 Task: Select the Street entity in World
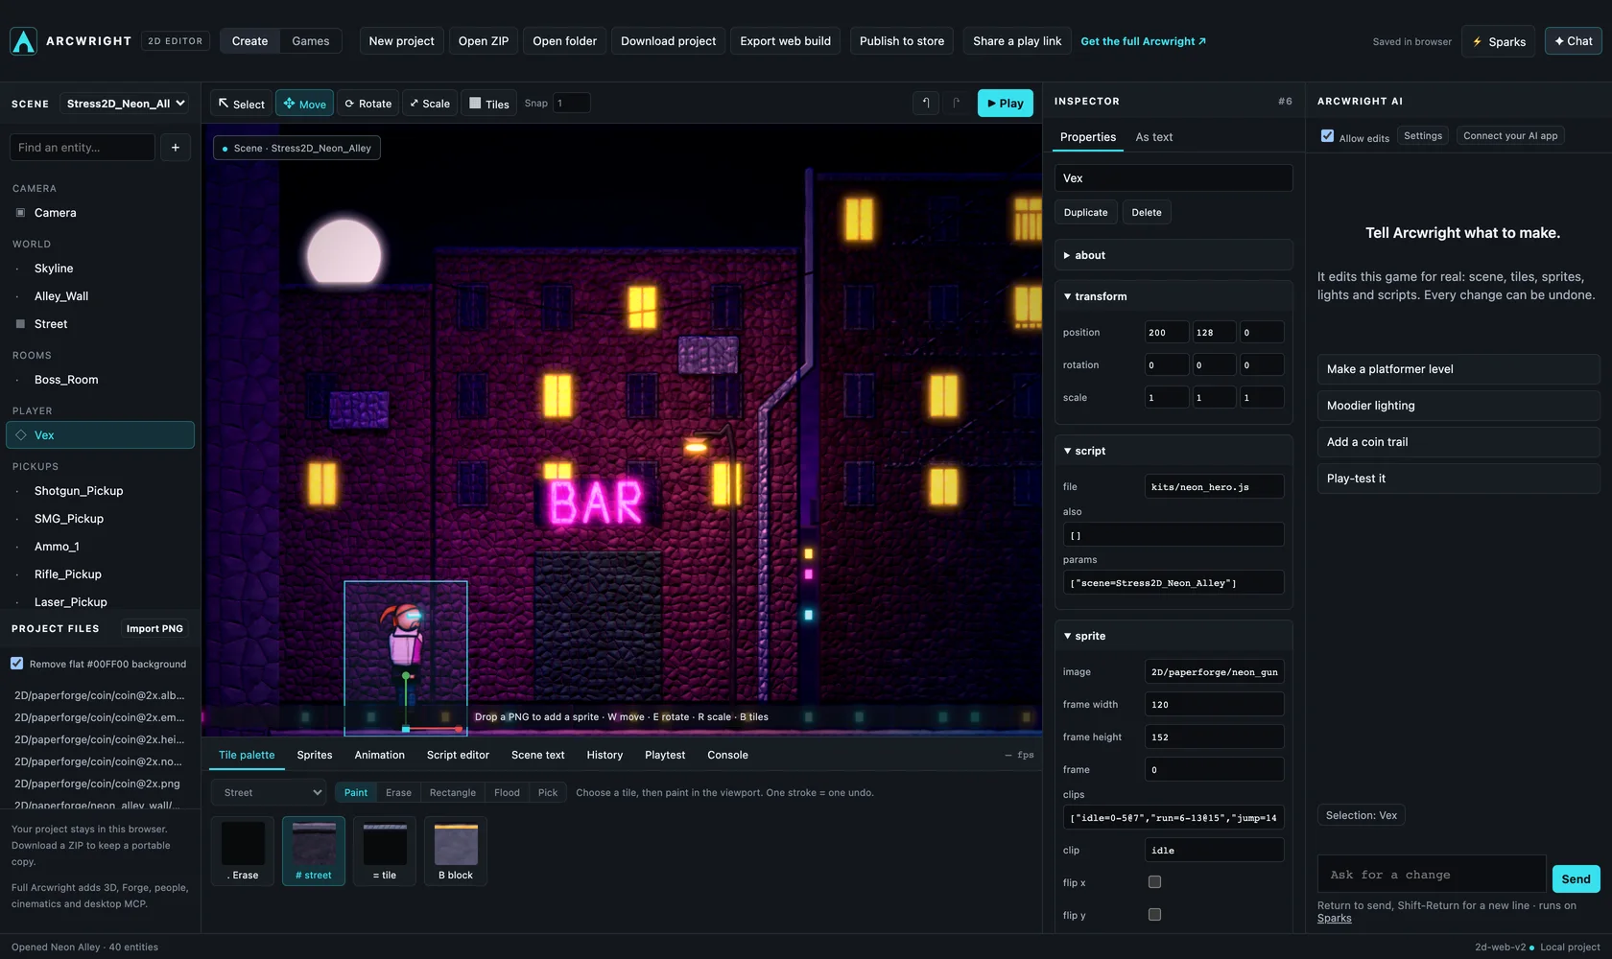pyautogui.click(x=100, y=324)
